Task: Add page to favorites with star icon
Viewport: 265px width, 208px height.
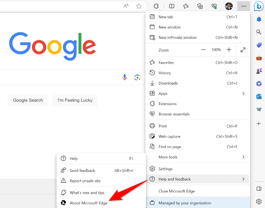Action: (x=139, y=6)
